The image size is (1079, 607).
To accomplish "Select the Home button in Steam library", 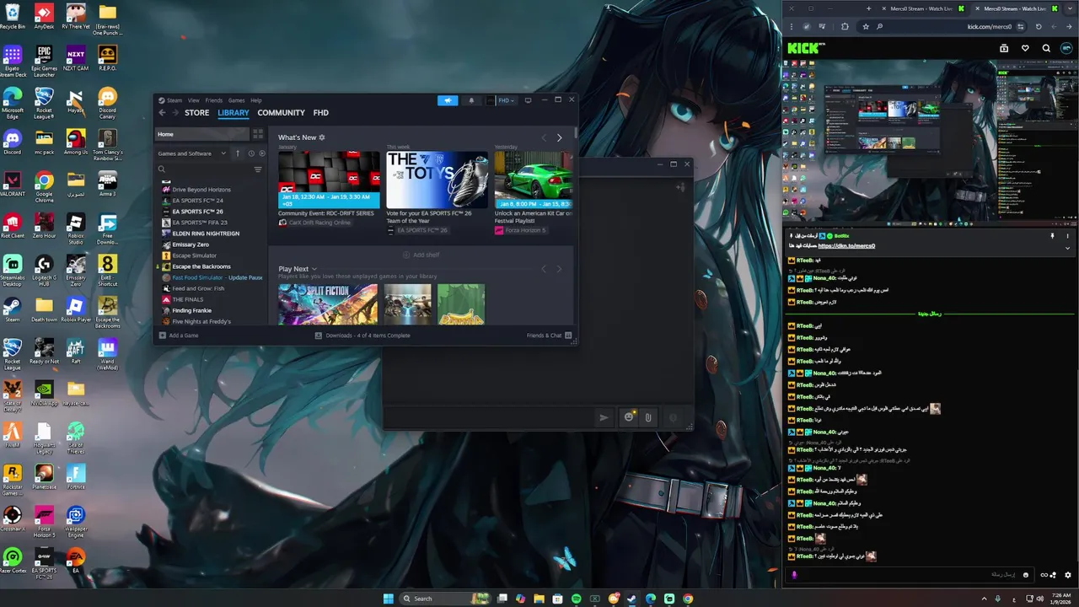I will (x=202, y=134).
